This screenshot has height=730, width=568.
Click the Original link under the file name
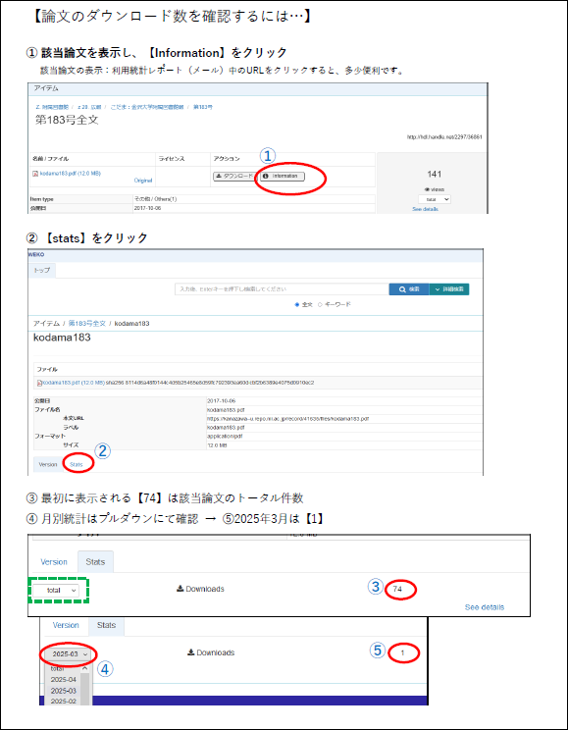point(143,181)
